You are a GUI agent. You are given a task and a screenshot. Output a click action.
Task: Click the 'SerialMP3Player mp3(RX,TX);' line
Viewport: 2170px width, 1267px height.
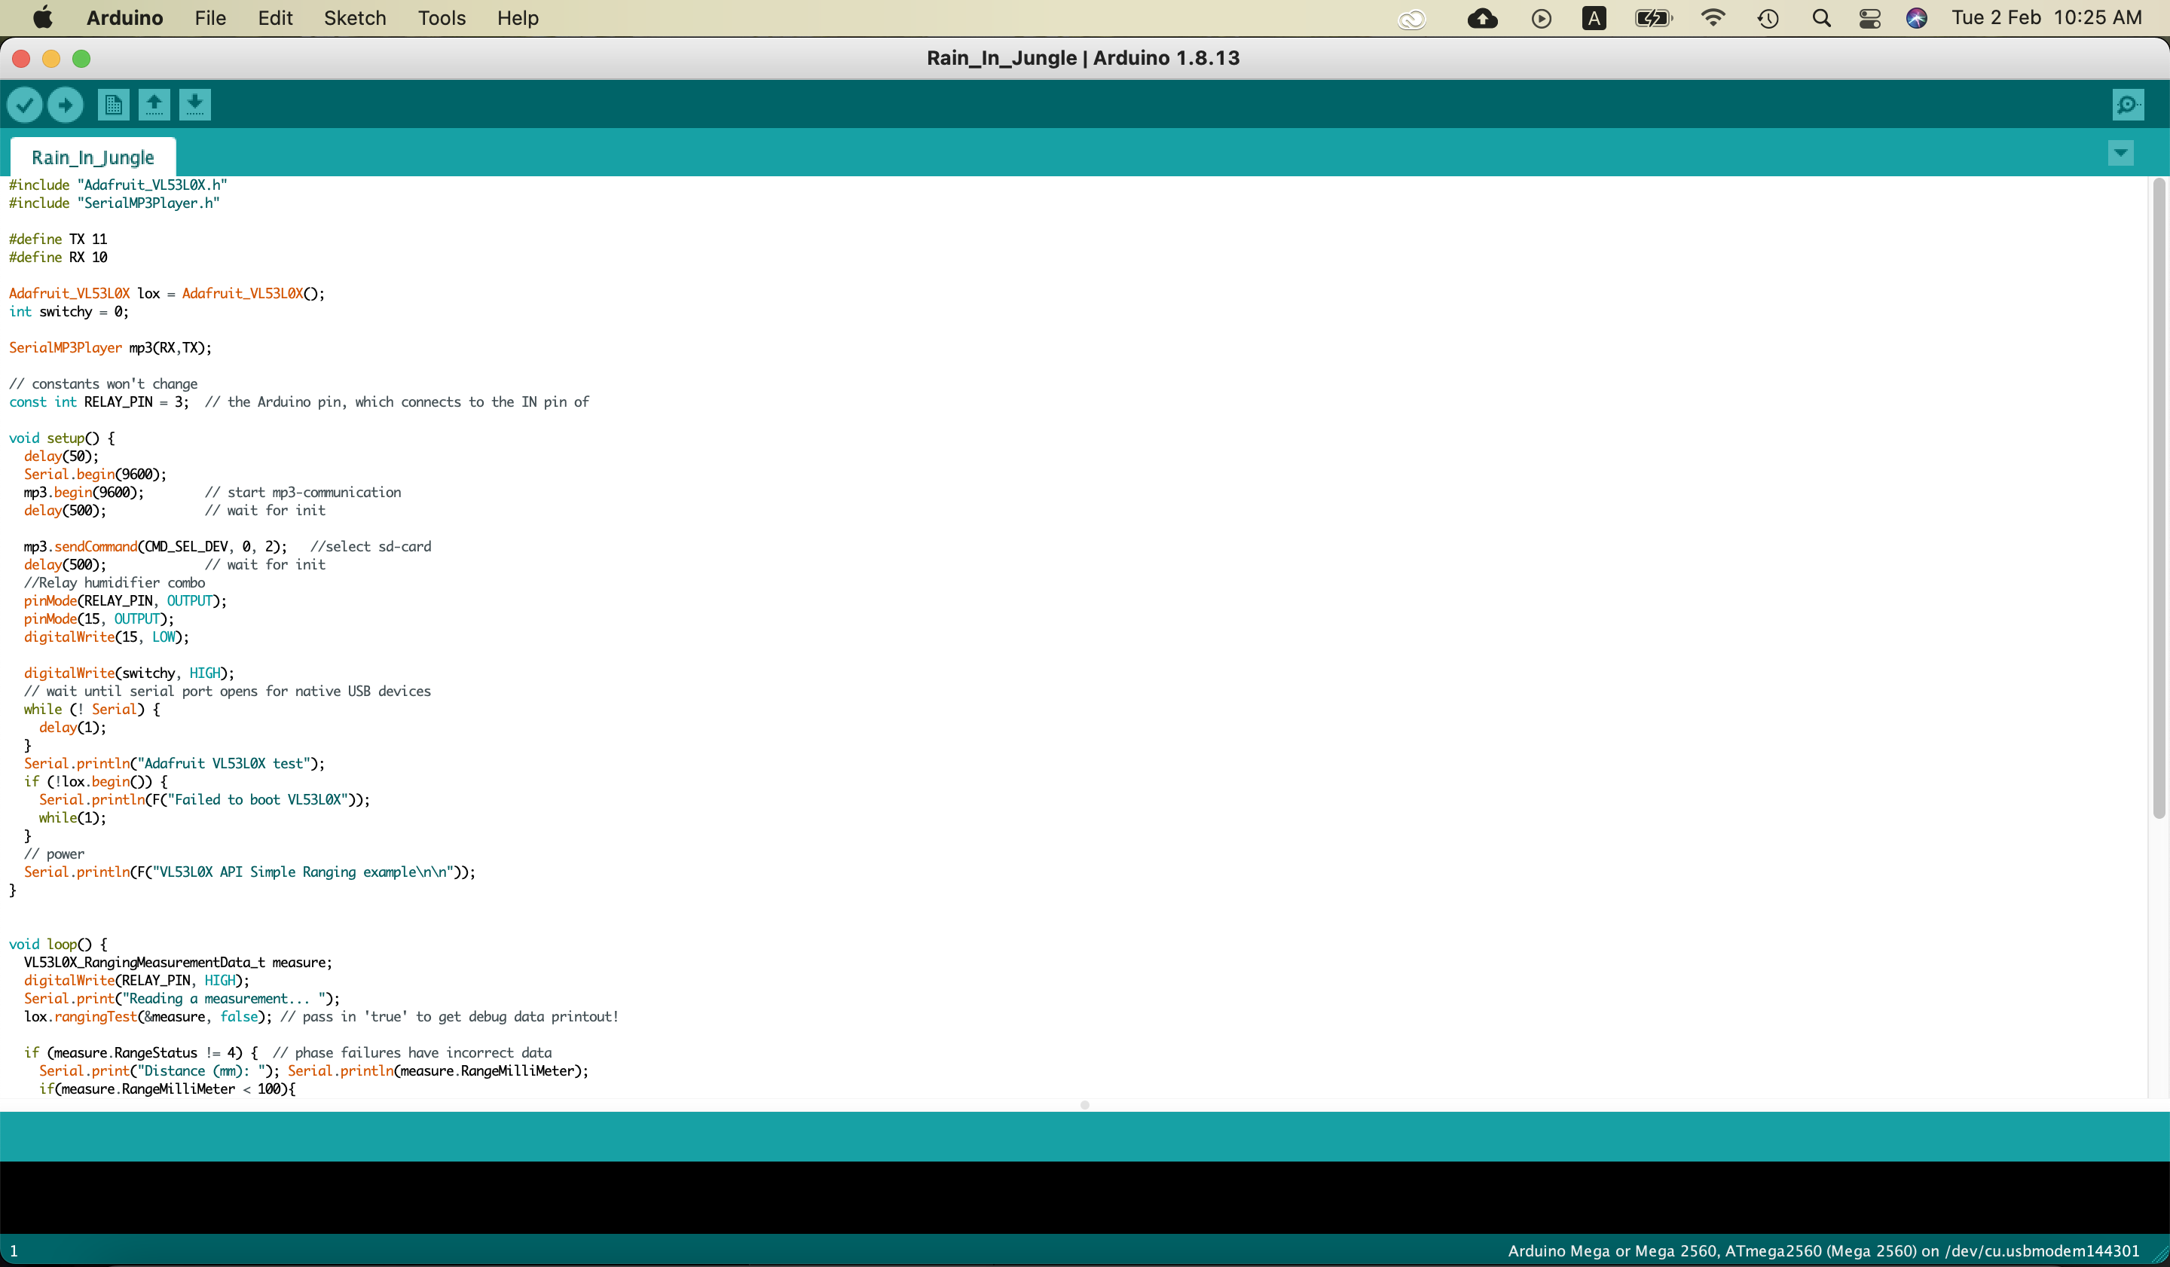[x=110, y=348]
